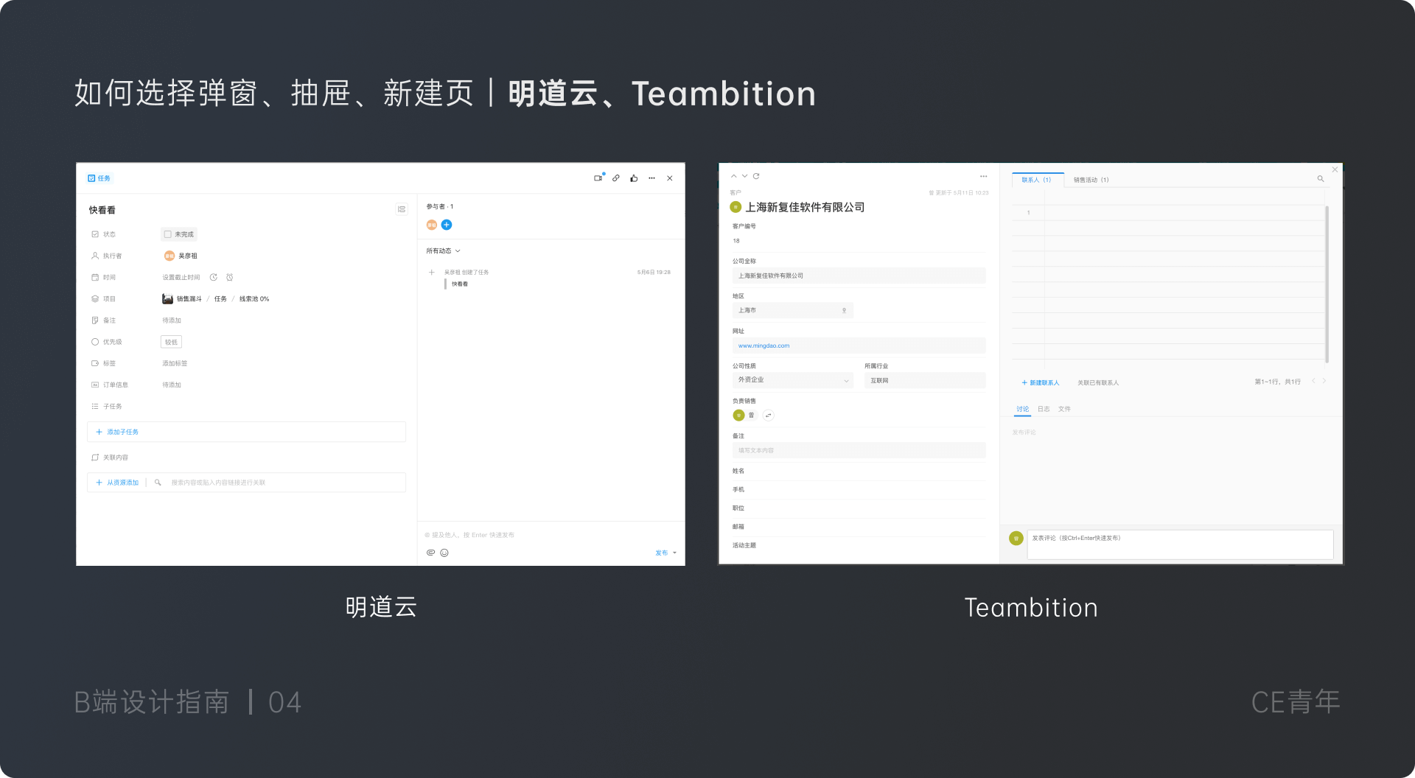
Task: Switch to the 讨论 tab
Action: 1023,409
